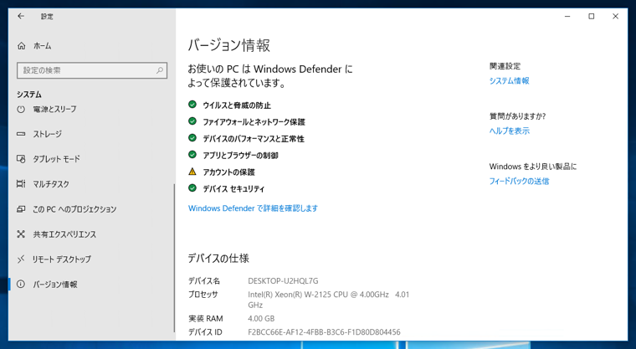Open Windows Defender で詳細を確認します link
The height and width of the screenshot is (349, 636).
click(253, 208)
